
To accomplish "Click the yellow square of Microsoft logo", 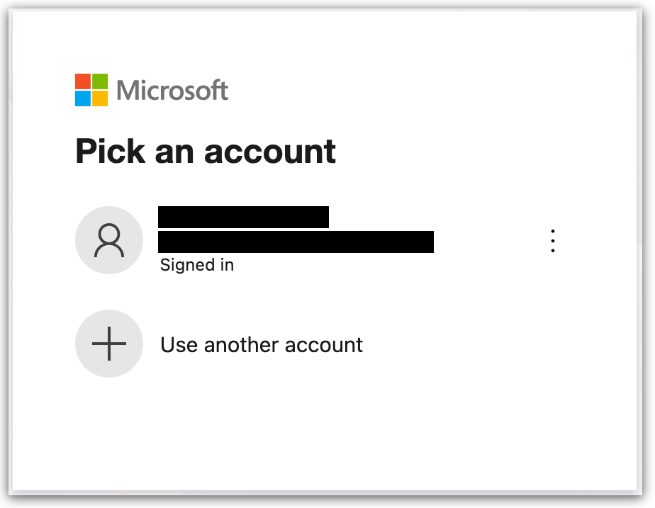I will 100,98.
